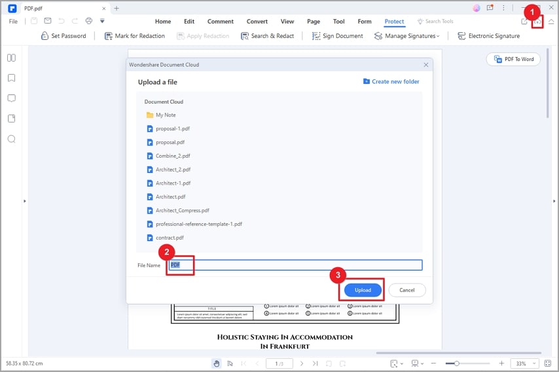This screenshot has width=559, height=372.
Task: Click Electronic Signature
Action: coord(489,35)
